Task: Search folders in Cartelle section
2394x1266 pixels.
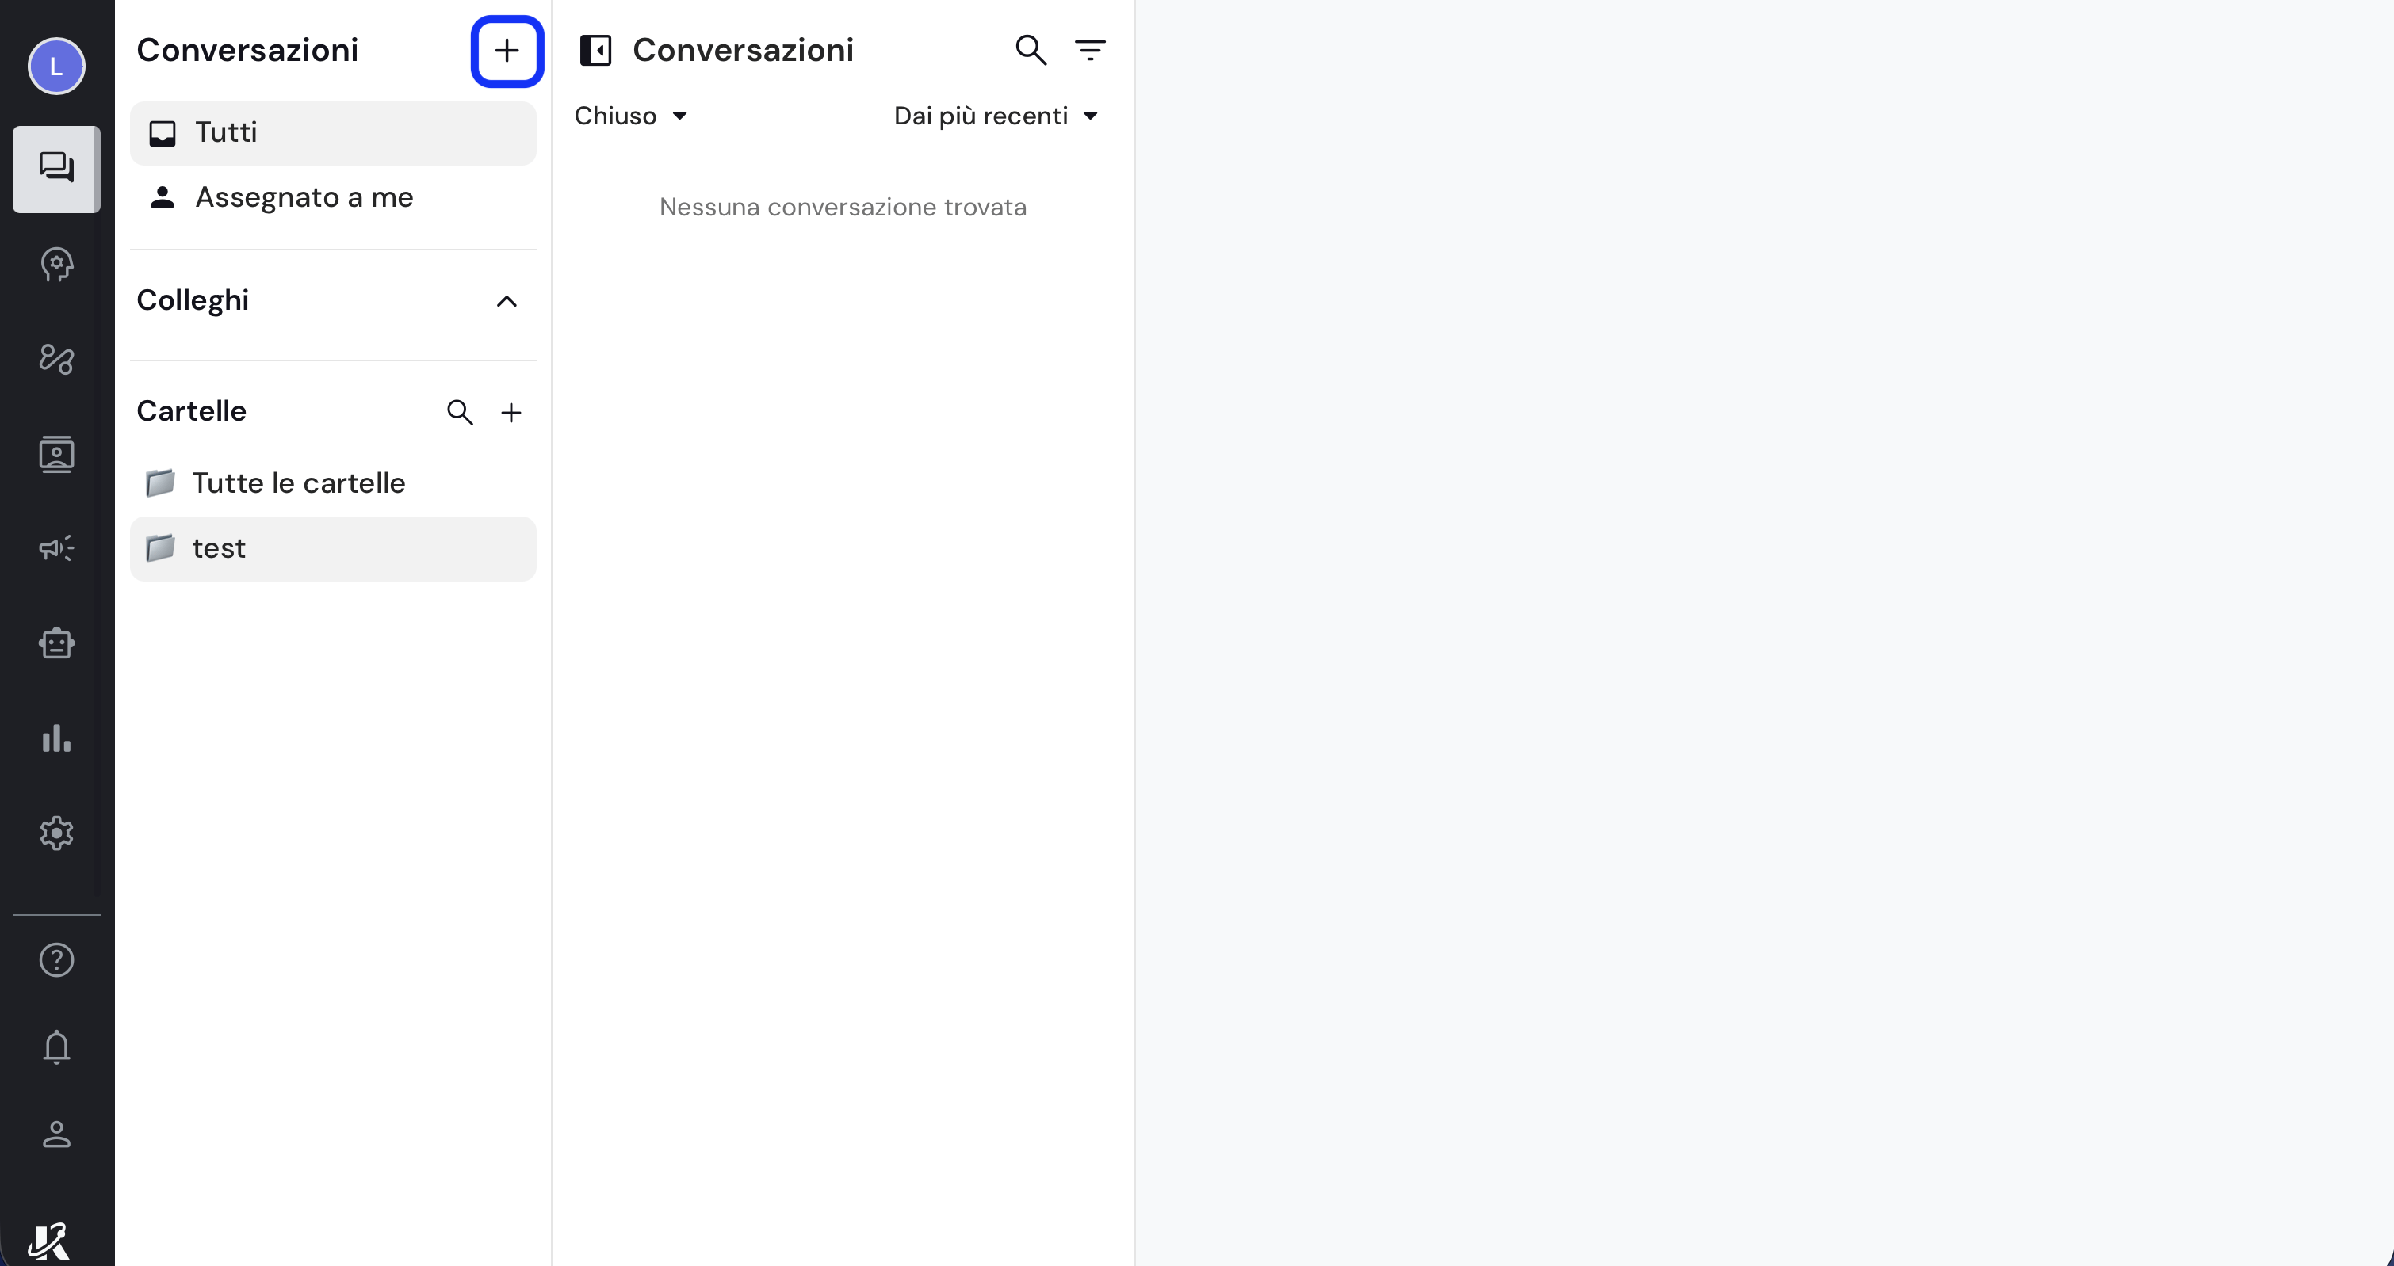Action: click(460, 413)
